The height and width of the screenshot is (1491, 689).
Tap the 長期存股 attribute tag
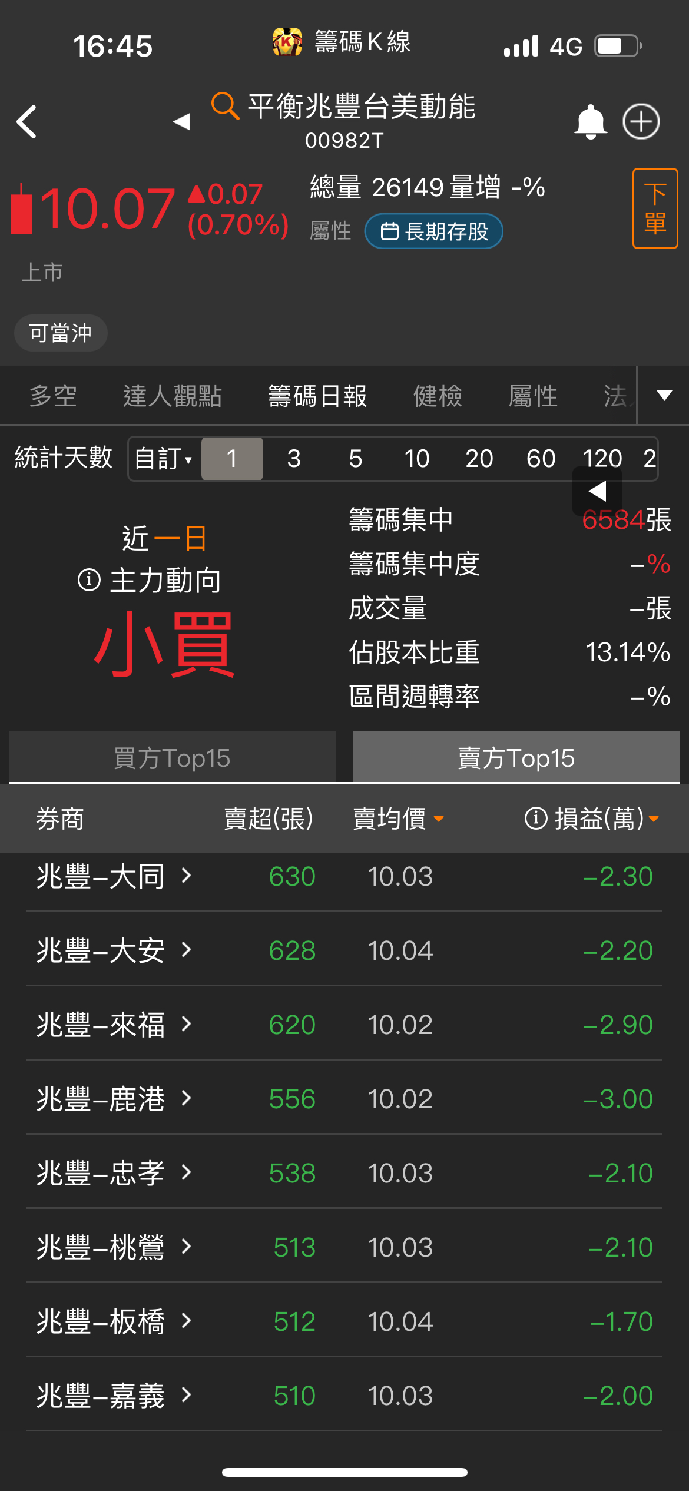tap(434, 231)
